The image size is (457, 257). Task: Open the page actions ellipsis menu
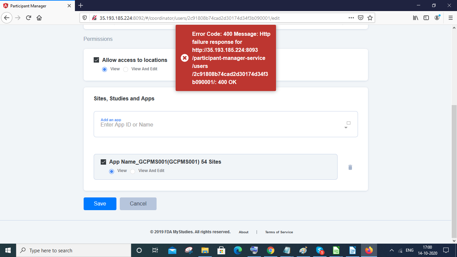tap(351, 17)
